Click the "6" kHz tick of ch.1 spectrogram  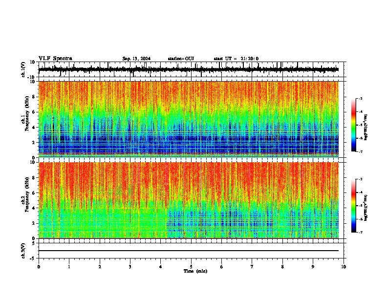(x=34, y=112)
